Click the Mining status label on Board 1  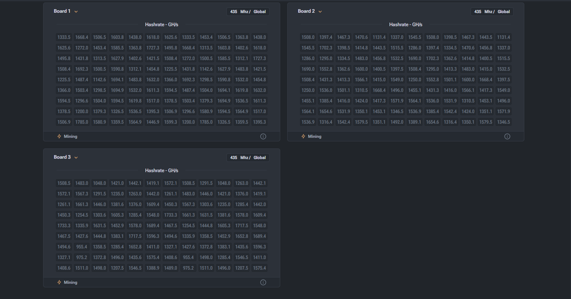tap(70, 136)
